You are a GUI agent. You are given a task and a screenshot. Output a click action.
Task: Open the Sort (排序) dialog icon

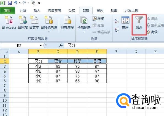click(x=125, y=20)
